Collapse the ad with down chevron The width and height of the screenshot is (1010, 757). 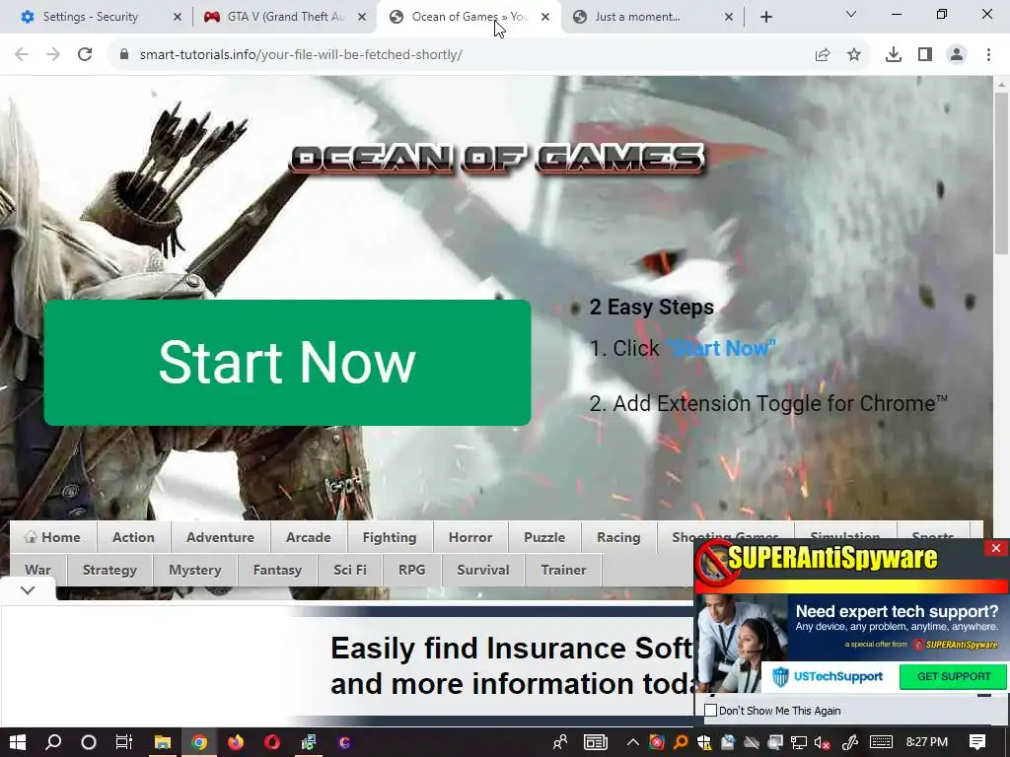coord(28,590)
